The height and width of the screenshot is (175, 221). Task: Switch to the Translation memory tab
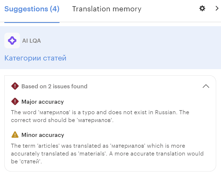pyautogui.click(x=107, y=9)
